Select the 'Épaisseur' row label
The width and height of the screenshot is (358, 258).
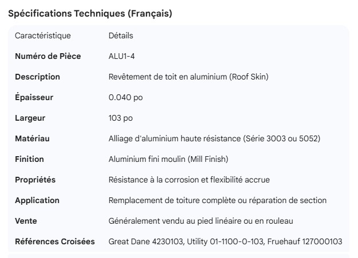click(34, 98)
